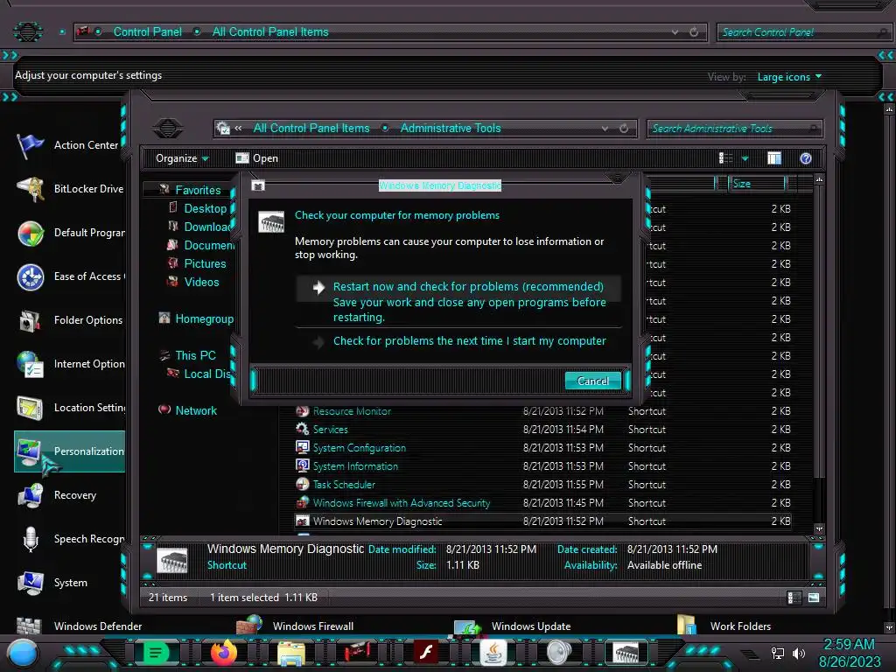Click the network tray icon
This screenshot has height=672, width=896.
click(x=778, y=653)
